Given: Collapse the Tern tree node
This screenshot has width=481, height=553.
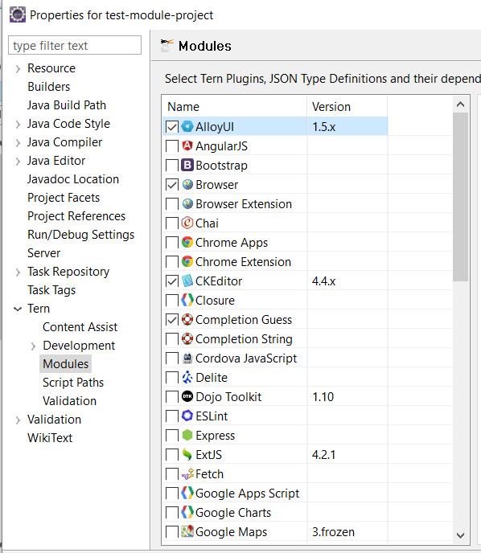Looking at the screenshot, I should pos(18,309).
